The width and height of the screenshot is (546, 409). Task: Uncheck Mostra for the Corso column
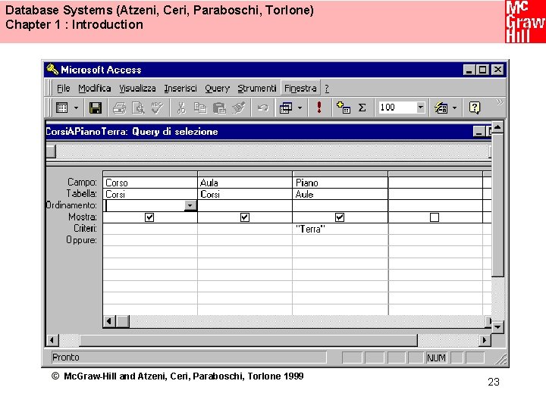click(x=149, y=217)
